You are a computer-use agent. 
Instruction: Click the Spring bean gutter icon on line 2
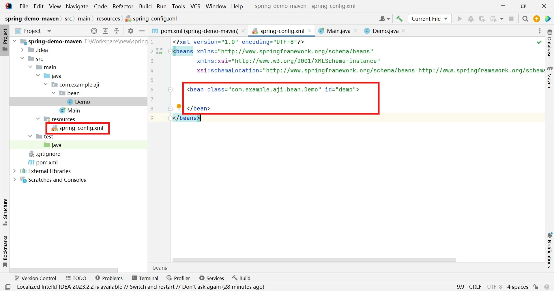159,51
